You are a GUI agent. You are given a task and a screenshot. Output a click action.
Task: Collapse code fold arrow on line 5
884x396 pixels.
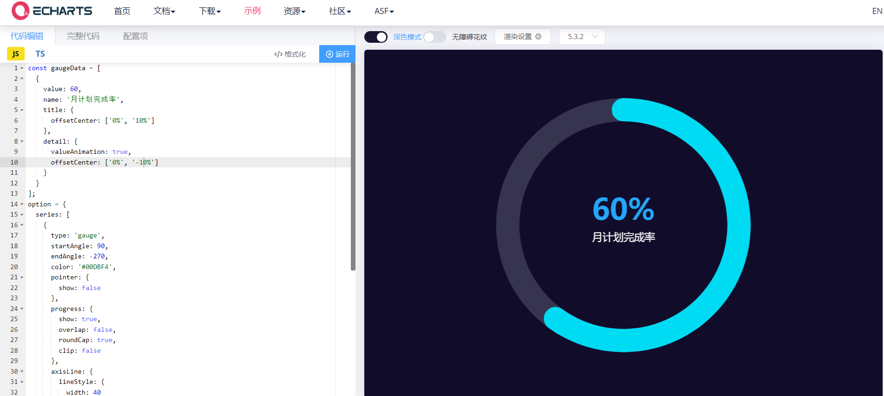[x=22, y=110]
